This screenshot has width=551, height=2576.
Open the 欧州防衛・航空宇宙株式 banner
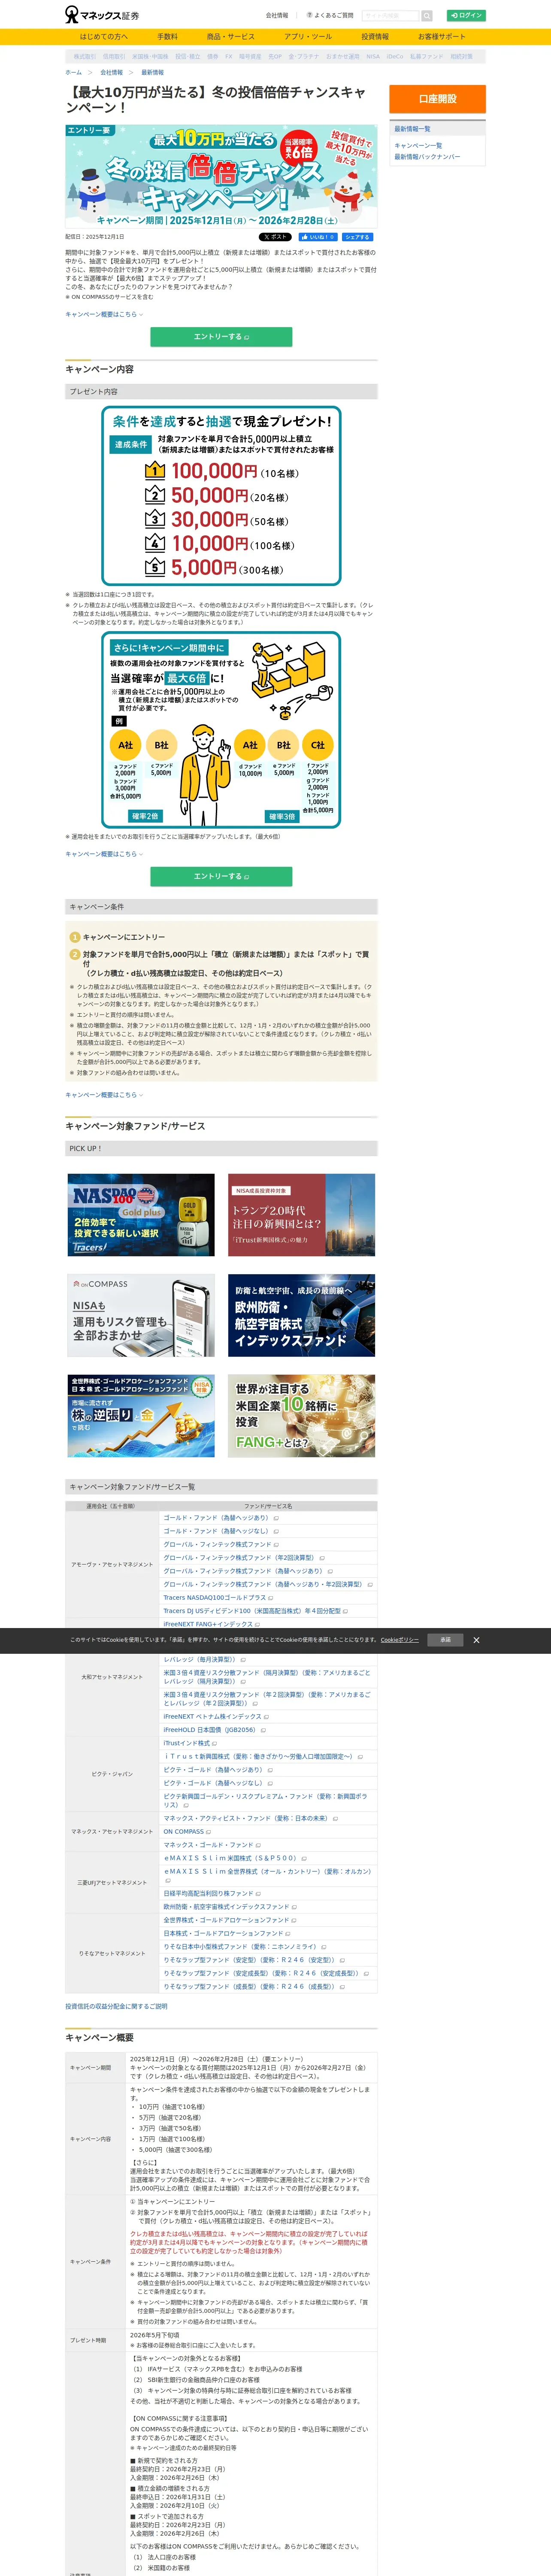click(301, 1315)
